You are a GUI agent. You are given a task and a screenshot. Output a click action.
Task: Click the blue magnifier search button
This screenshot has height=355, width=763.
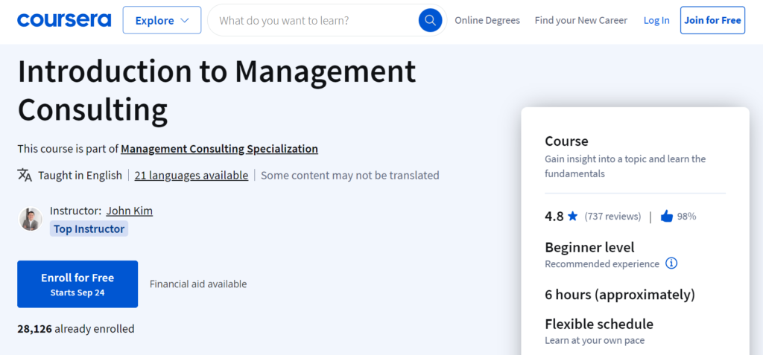pyautogui.click(x=430, y=20)
